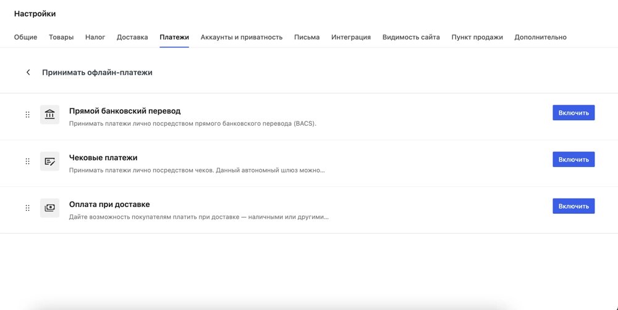The image size is (618, 310).
Task: Click drag handle for Прямой банковский перевод
Action: pos(28,115)
